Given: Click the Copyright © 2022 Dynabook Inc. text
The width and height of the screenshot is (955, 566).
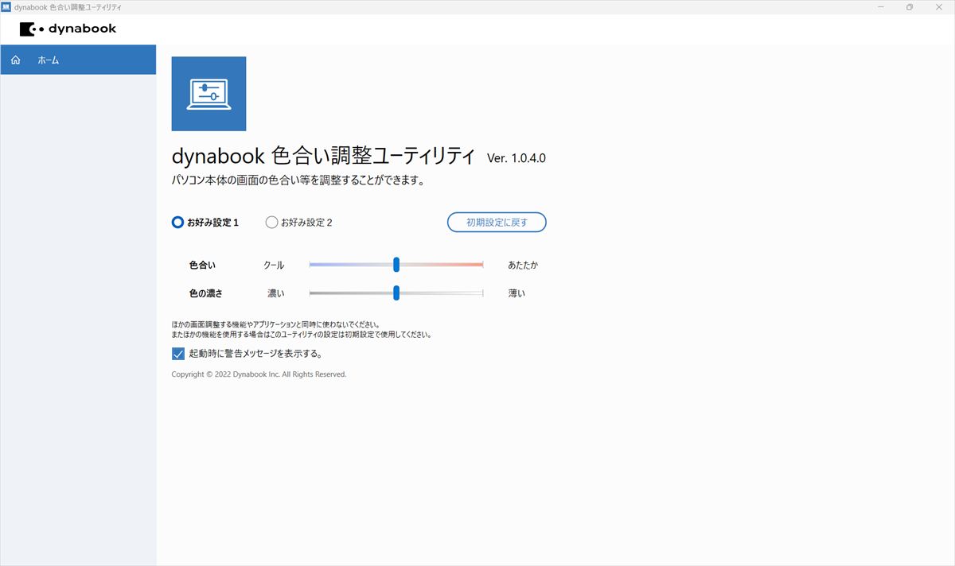Looking at the screenshot, I should (259, 374).
